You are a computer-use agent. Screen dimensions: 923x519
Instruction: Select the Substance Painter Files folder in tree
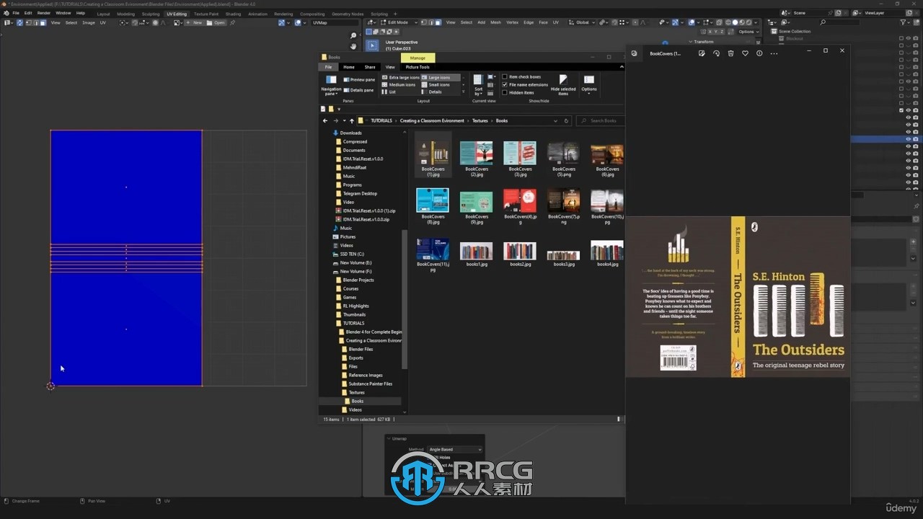point(371,383)
